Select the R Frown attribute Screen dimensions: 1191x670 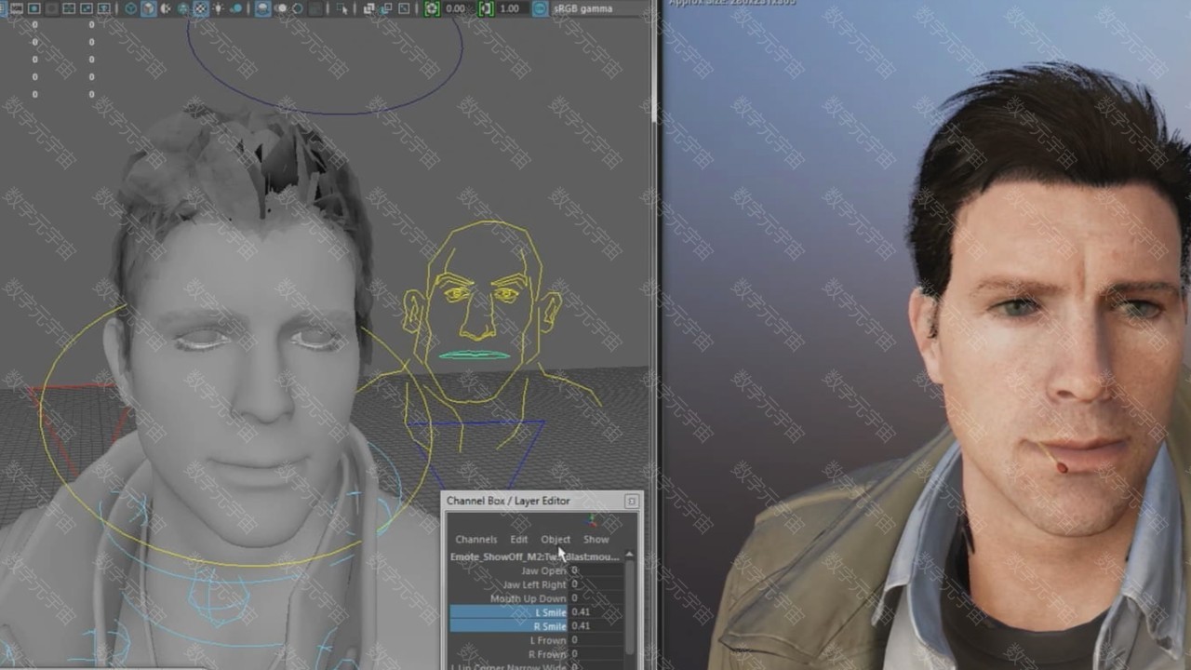[547, 654]
